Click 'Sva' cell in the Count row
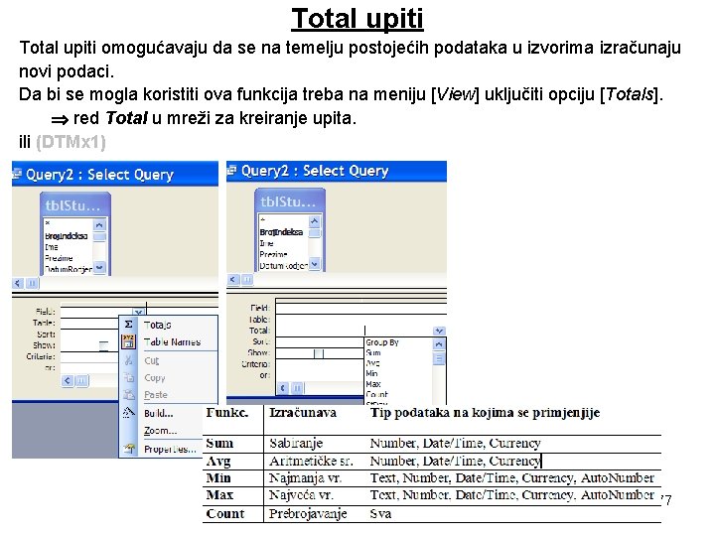 tap(380, 514)
